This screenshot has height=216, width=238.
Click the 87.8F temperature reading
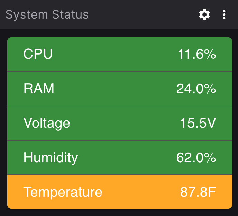tap(198, 192)
